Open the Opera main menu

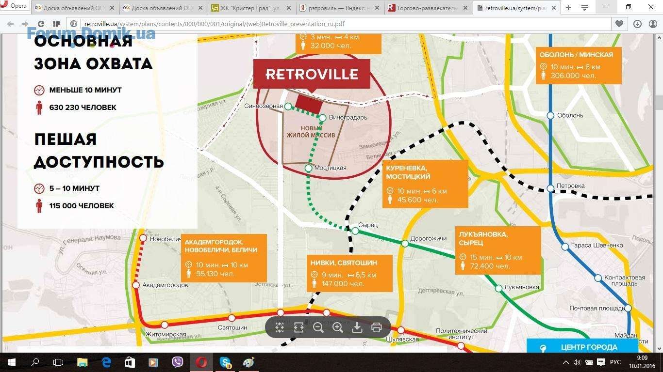point(15,6)
